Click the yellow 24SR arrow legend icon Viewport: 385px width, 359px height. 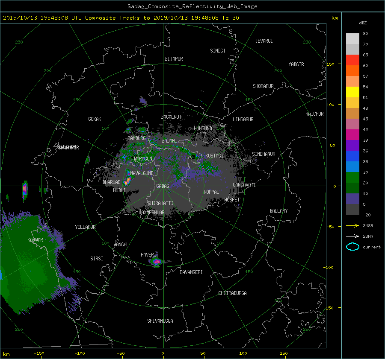pyautogui.click(x=352, y=225)
